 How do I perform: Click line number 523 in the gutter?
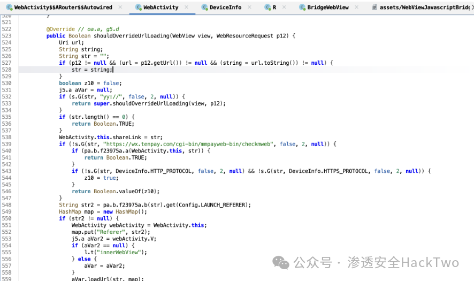(6, 36)
